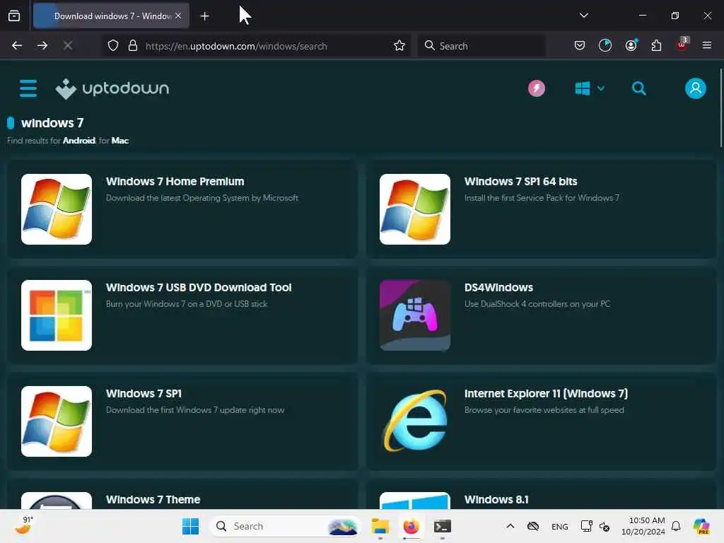Close the Download windows 7 tab
The height and width of the screenshot is (543, 724).
pyautogui.click(x=178, y=16)
